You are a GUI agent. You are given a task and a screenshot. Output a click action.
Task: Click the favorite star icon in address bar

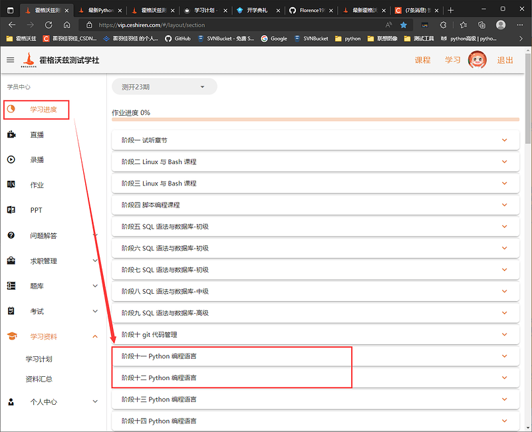click(404, 25)
